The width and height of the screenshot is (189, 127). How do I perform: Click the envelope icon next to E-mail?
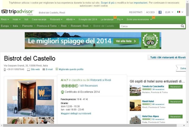[x=44, y=70]
